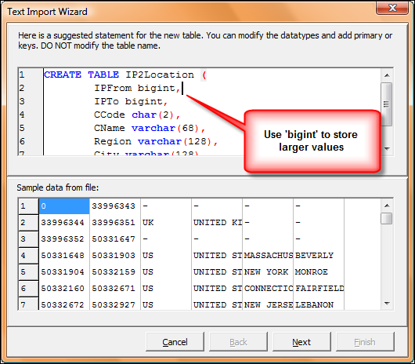Click the 'UNITED KI' cell

217,223
